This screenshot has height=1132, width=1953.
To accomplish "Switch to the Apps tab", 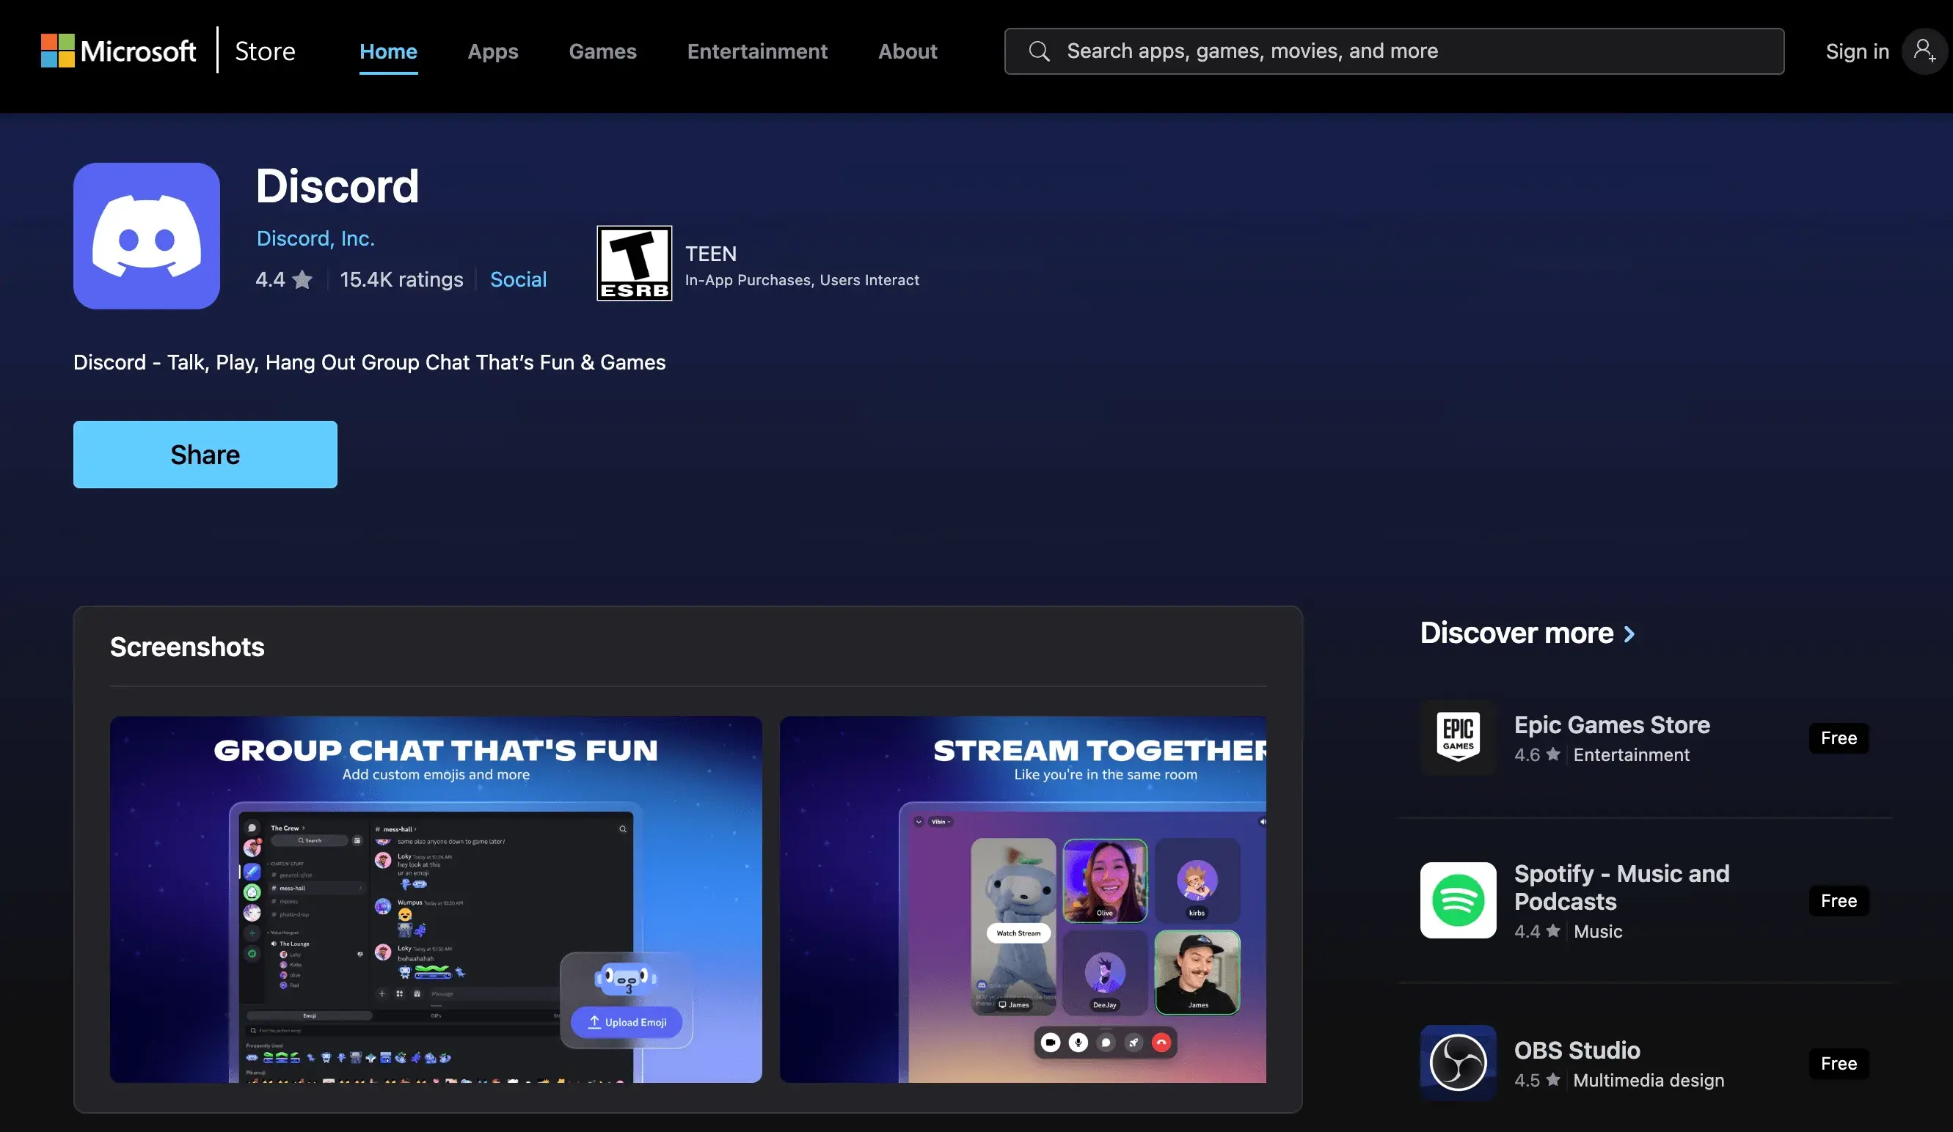I will click(x=493, y=51).
